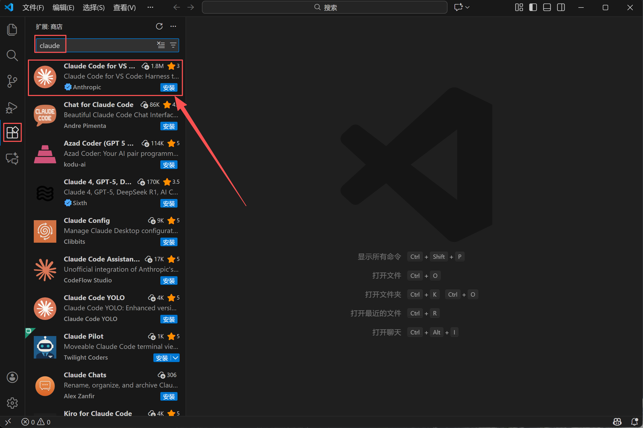Open notifications bell in status bar

(634, 422)
